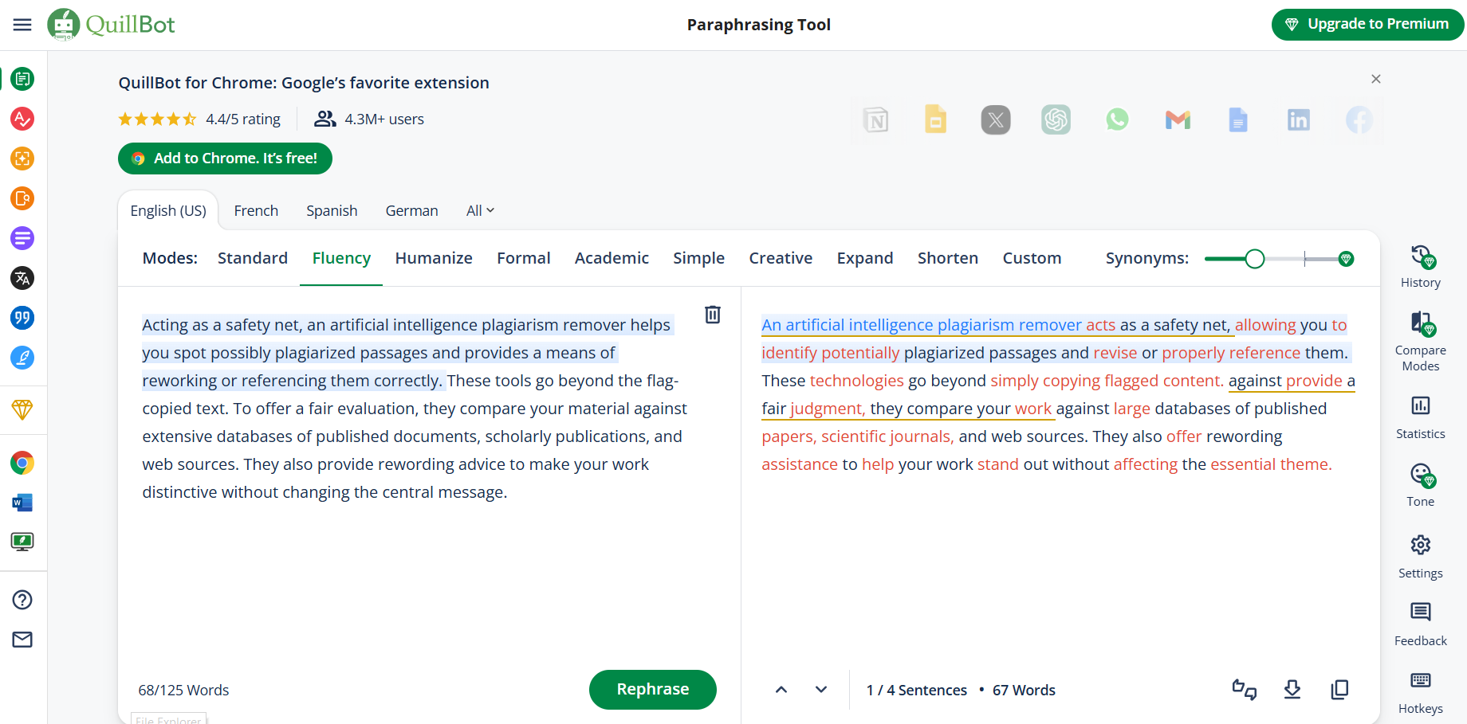Click inside the input text area

pos(415,573)
